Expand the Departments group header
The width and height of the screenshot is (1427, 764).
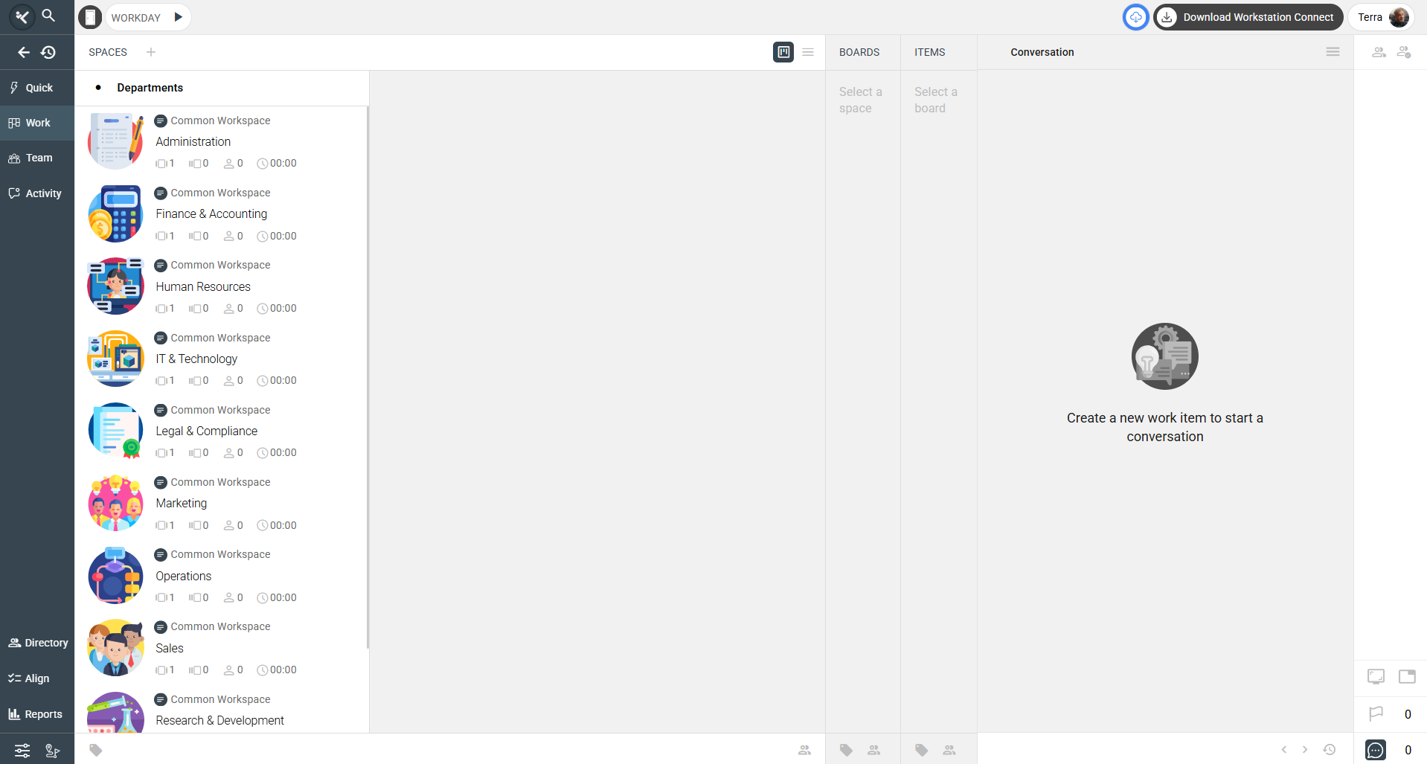[150, 88]
